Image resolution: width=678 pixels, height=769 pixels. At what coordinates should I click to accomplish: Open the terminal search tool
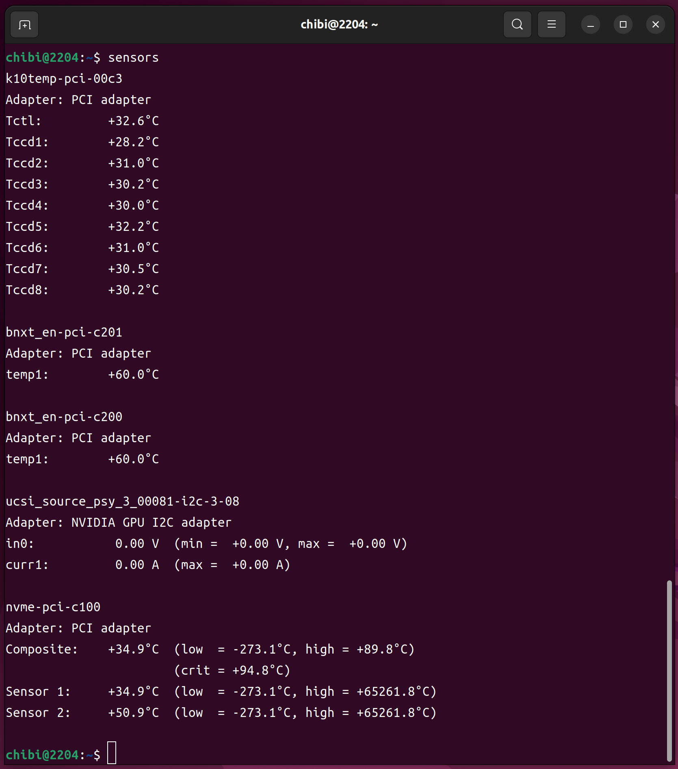click(x=517, y=25)
